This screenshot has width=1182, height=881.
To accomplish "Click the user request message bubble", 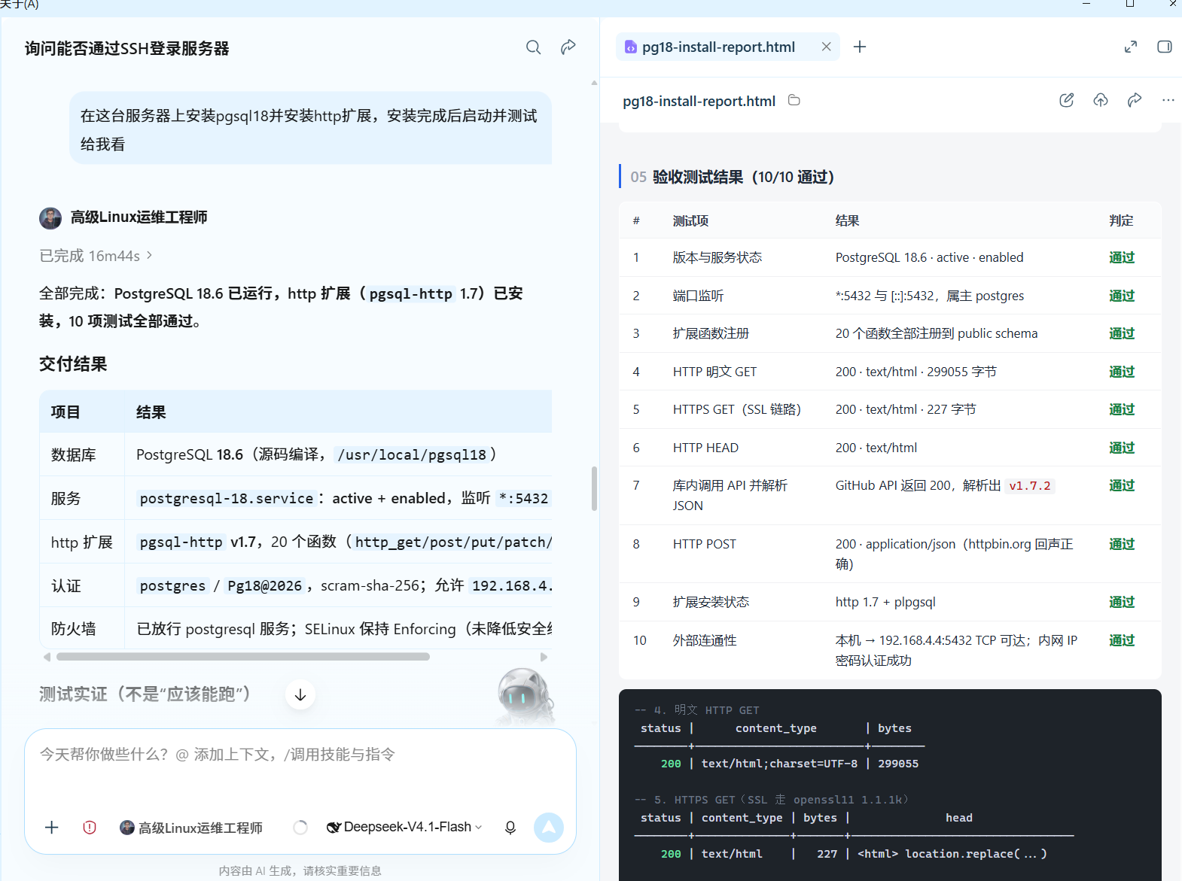I will point(310,129).
